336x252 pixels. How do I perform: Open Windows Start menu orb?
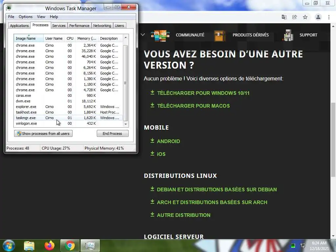[x=9, y=245]
